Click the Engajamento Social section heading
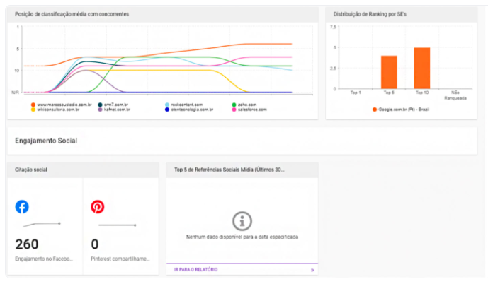This screenshot has width=488, height=284. tap(46, 141)
